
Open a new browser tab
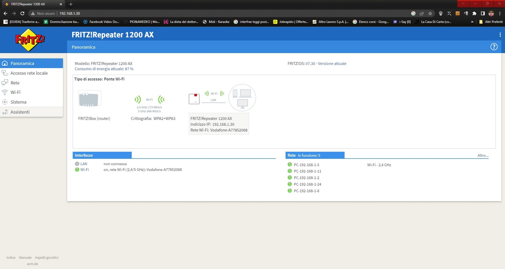coord(71,4)
